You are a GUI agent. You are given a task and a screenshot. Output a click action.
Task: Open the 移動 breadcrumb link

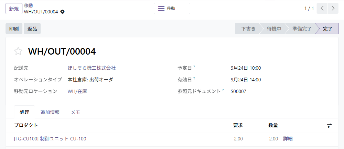click(x=28, y=6)
